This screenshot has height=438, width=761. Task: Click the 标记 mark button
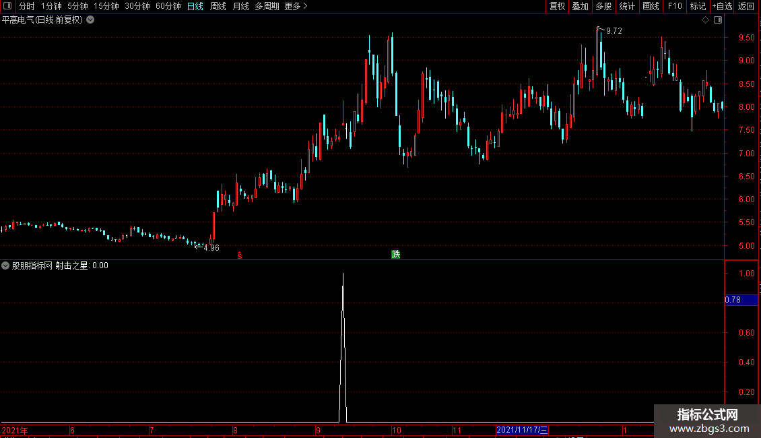point(698,6)
